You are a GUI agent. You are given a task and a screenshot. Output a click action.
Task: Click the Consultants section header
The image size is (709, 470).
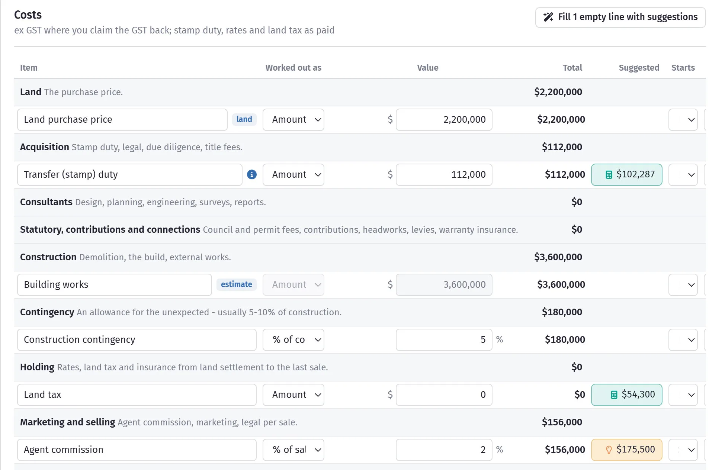point(360,202)
